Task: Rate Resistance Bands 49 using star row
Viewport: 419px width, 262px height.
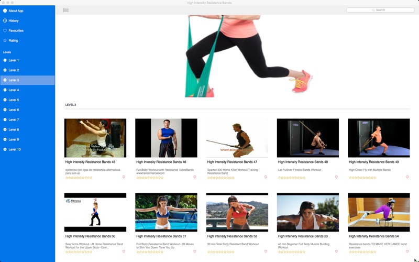Action: coord(362,178)
